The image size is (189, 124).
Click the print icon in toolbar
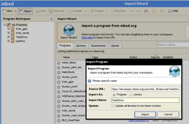pos(154,11)
